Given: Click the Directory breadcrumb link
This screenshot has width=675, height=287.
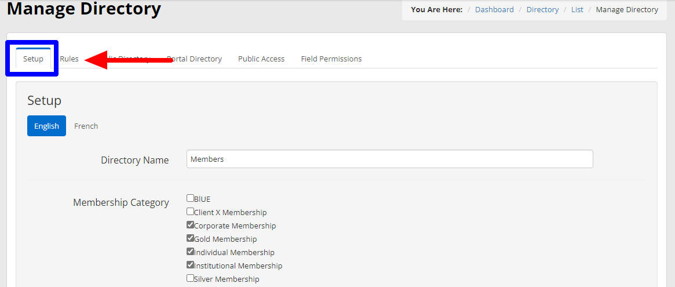Looking at the screenshot, I should point(542,9).
